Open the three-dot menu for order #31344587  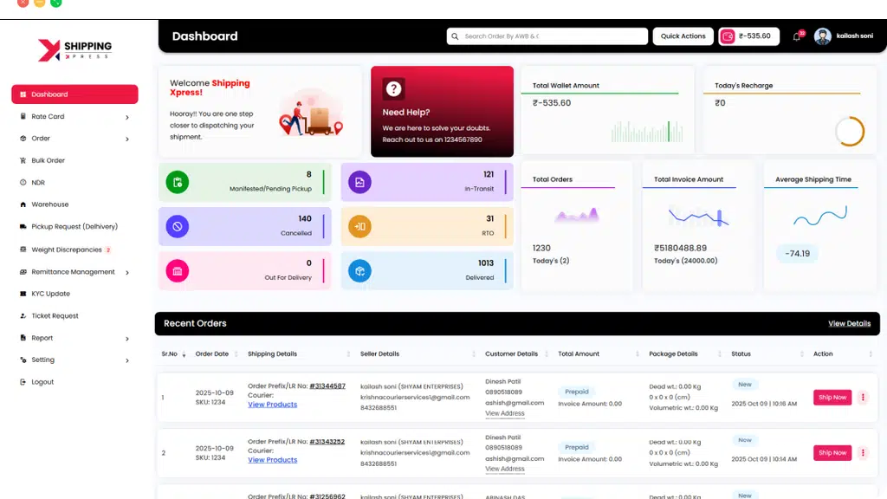click(x=863, y=397)
